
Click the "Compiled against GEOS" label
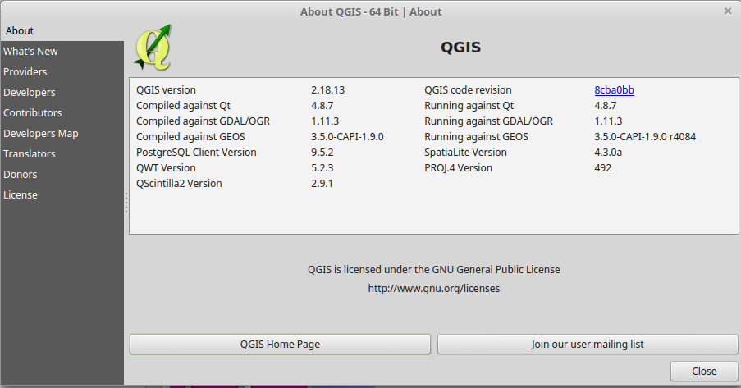[190, 137]
